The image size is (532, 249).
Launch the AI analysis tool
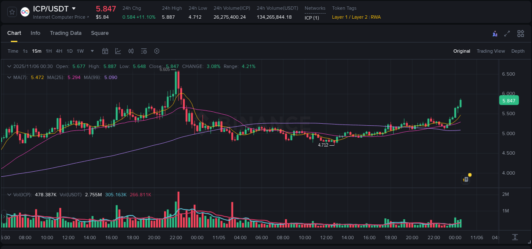495,33
